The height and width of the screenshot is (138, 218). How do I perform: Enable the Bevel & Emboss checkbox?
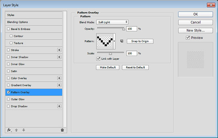pyautogui.click(x=8, y=29)
